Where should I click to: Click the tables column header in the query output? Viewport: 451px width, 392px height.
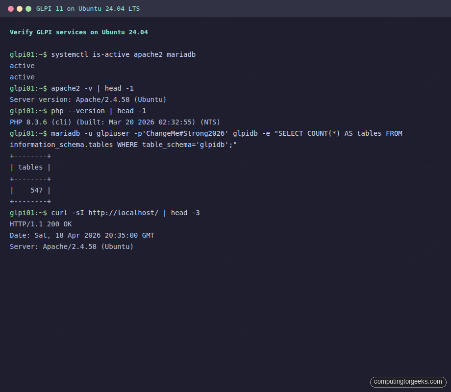(x=30, y=167)
